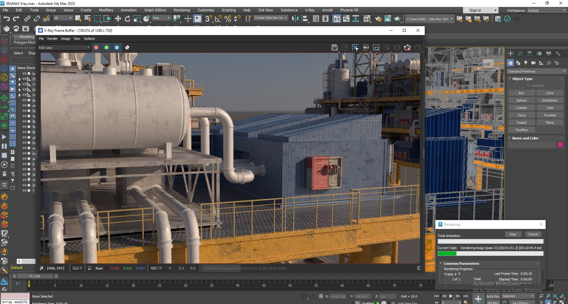The width and height of the screenshot is (568, 304).
Task: Open the Utilities wrench panel icon
Action: point(558,53)
